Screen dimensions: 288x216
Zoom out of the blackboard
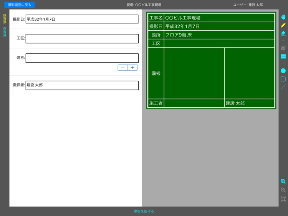pos(283,190)
